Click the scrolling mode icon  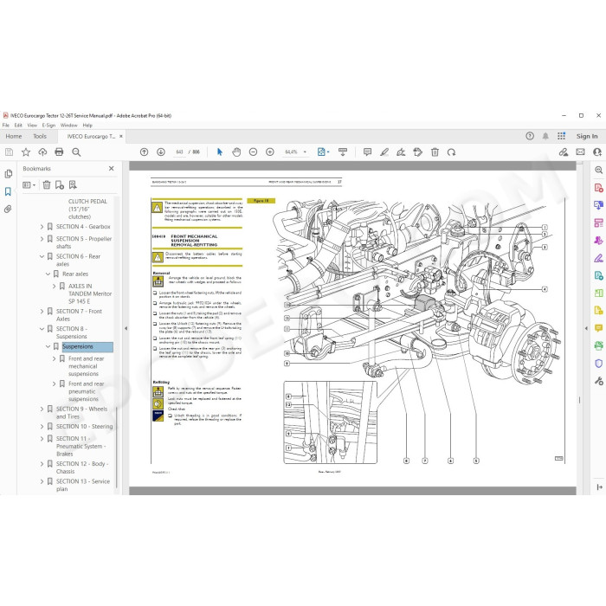(x=343, y=151)
